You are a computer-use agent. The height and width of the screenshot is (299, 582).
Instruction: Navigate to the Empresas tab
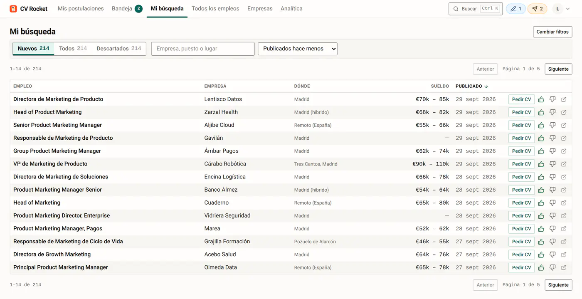click(x=260, y=9)
